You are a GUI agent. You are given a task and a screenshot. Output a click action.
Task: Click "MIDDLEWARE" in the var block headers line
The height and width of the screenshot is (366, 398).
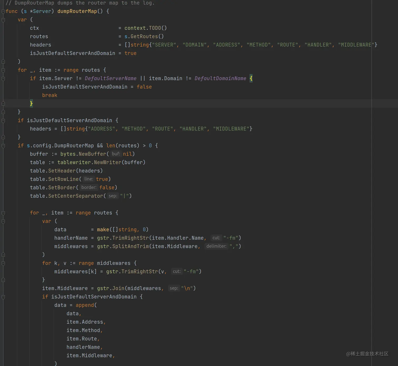pyautogui.click(x=356, y=45)
